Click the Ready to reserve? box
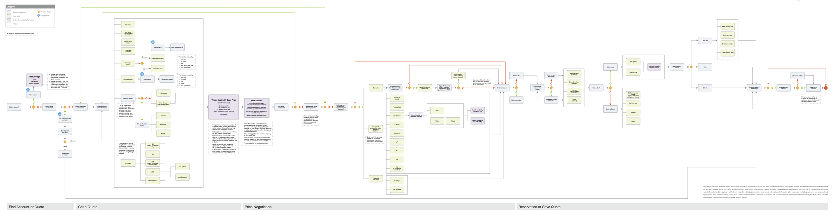This screenshot has height=215, width=838. 502,88
